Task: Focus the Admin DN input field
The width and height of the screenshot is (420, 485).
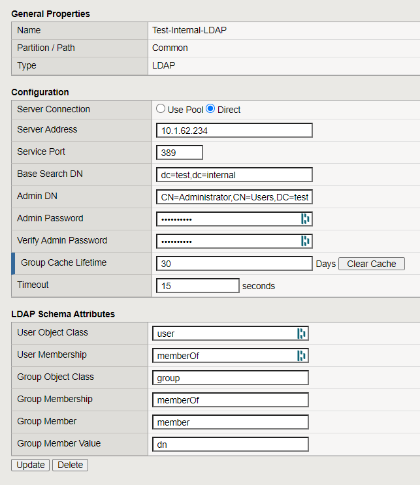Action: pos(234,197)
